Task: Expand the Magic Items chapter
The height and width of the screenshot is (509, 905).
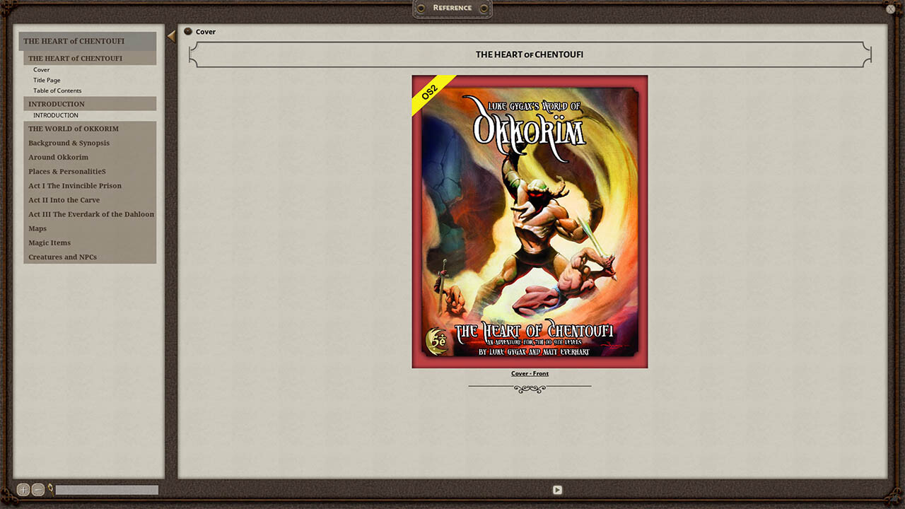Action: click(x=90, y=242)
